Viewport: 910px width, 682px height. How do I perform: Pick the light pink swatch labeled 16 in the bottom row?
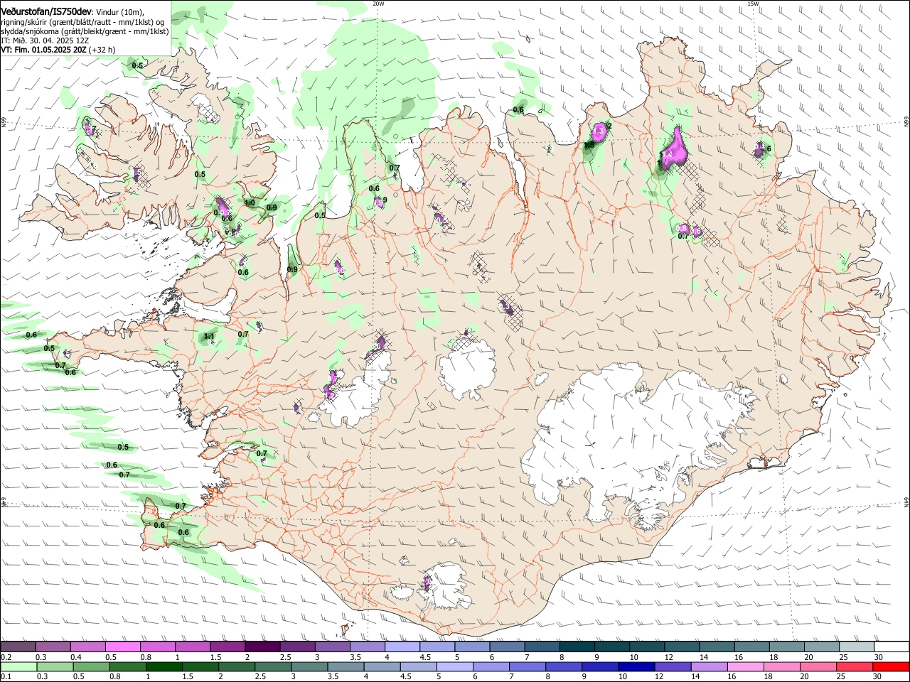click(x=744, y=666)
